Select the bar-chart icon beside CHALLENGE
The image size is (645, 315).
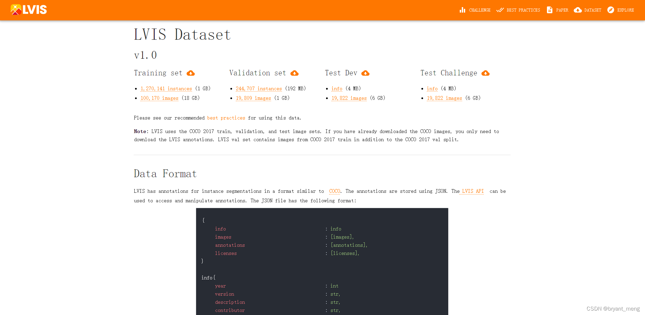point(462,10)
